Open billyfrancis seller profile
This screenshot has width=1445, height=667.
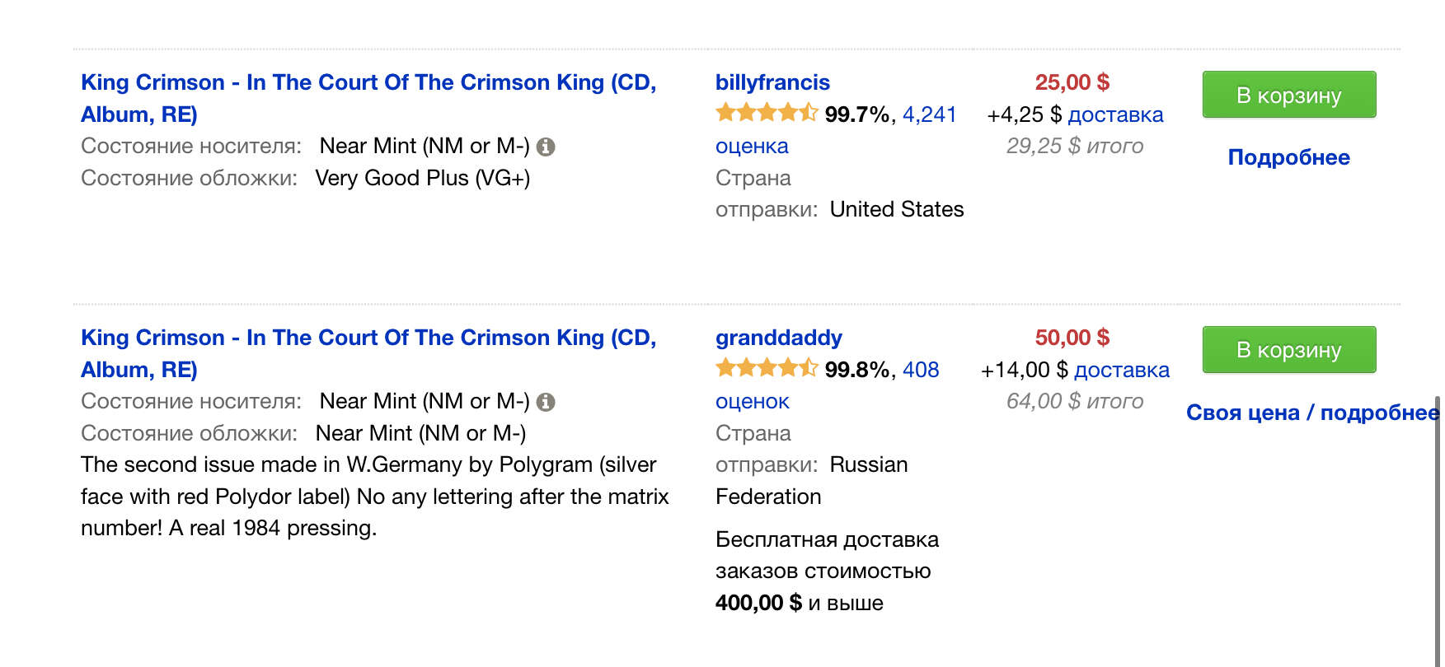[772, 82]
